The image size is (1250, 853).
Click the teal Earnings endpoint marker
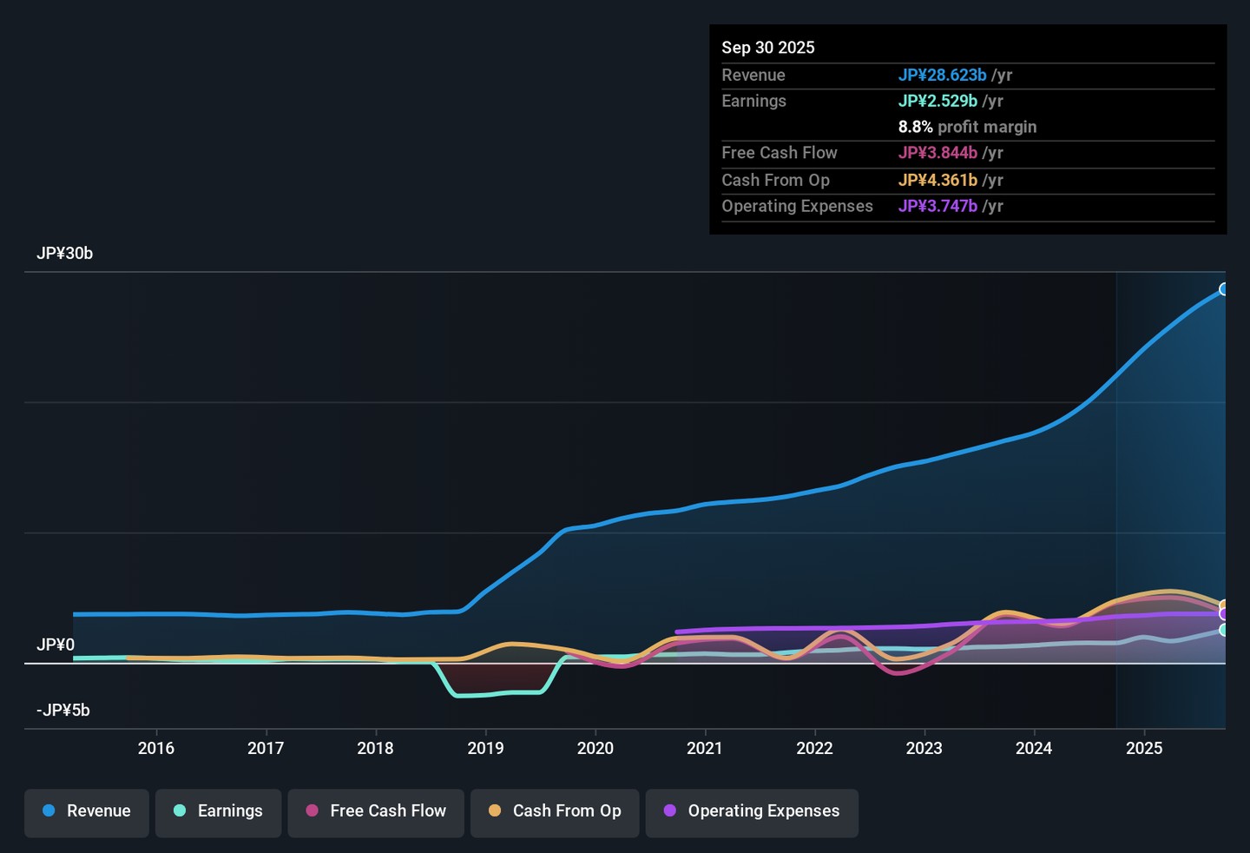1224,630
